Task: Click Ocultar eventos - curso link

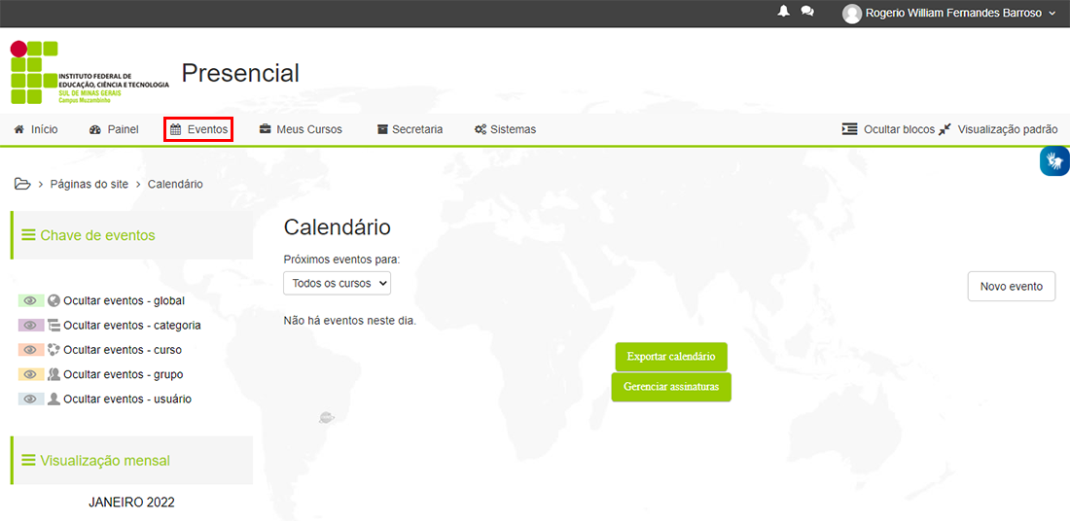Action: (123, 350)
